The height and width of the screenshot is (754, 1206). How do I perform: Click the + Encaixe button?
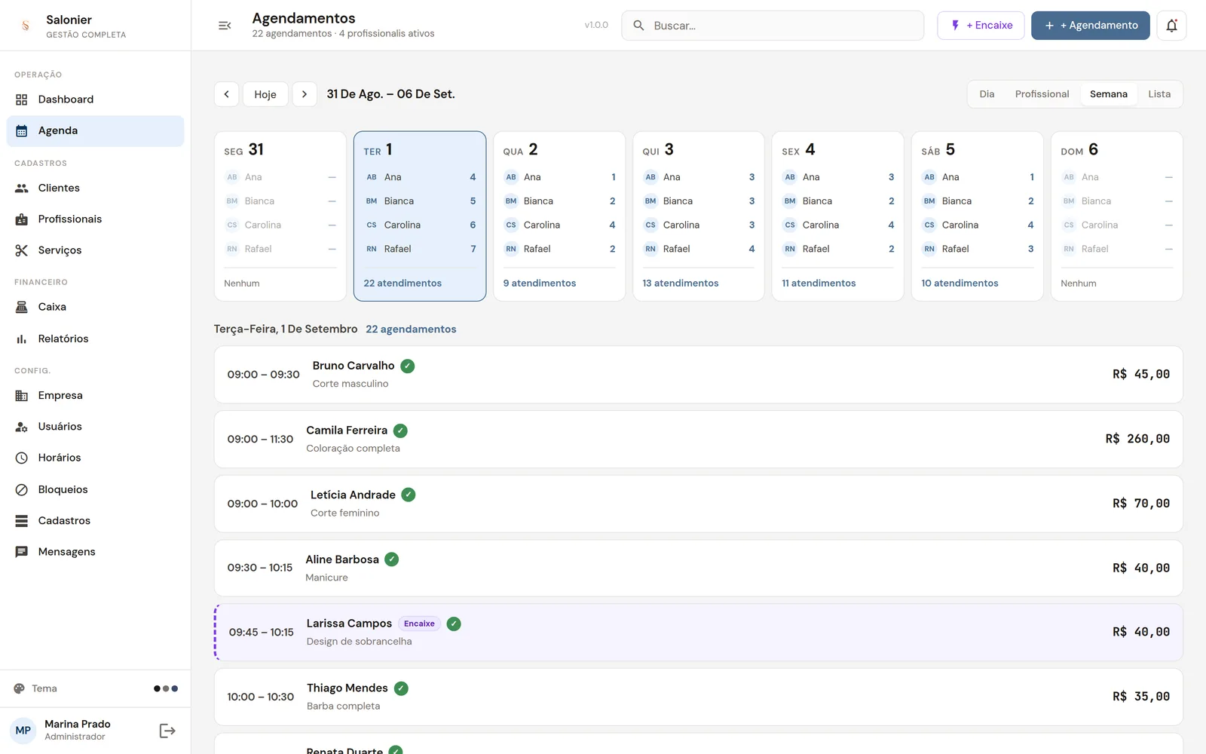click(x=981, y=26)
